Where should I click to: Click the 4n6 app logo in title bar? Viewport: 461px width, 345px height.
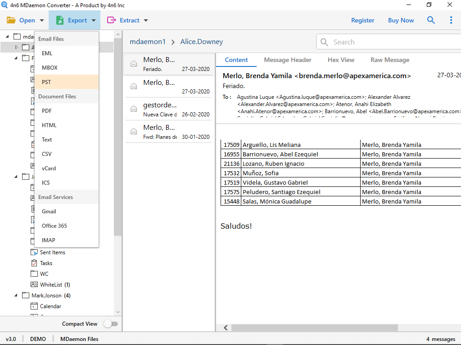4,5
